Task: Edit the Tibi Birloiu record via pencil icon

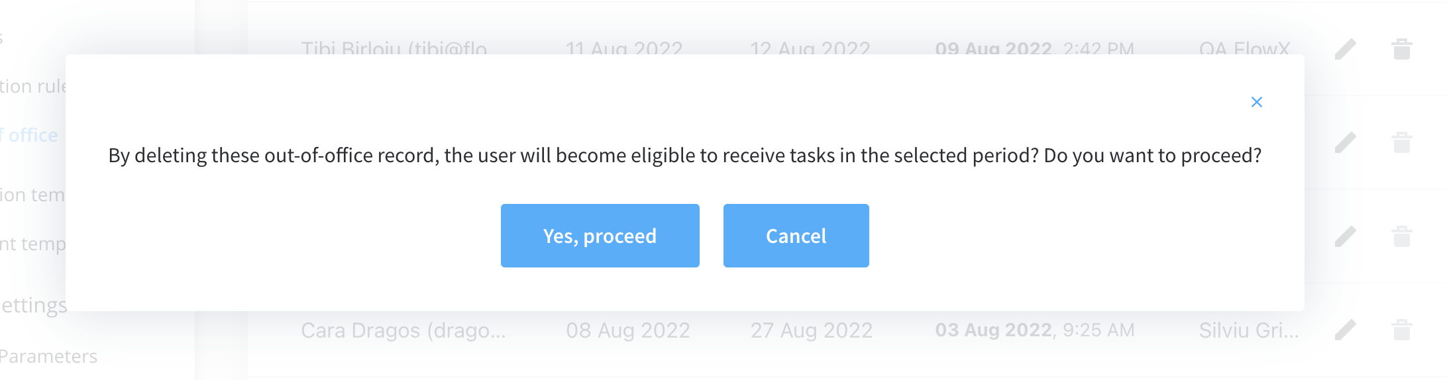Action: (x=1345, y=49)
